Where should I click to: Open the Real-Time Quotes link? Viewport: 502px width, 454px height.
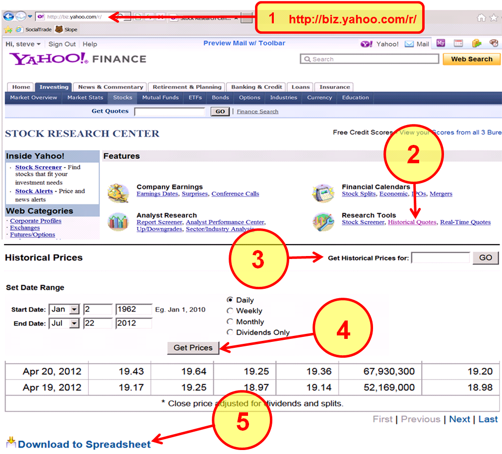[x=465, y=222]
